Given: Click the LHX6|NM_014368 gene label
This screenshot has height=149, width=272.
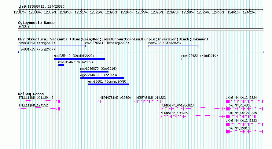Looking at the screenshot, I should (x=238, y=106).
